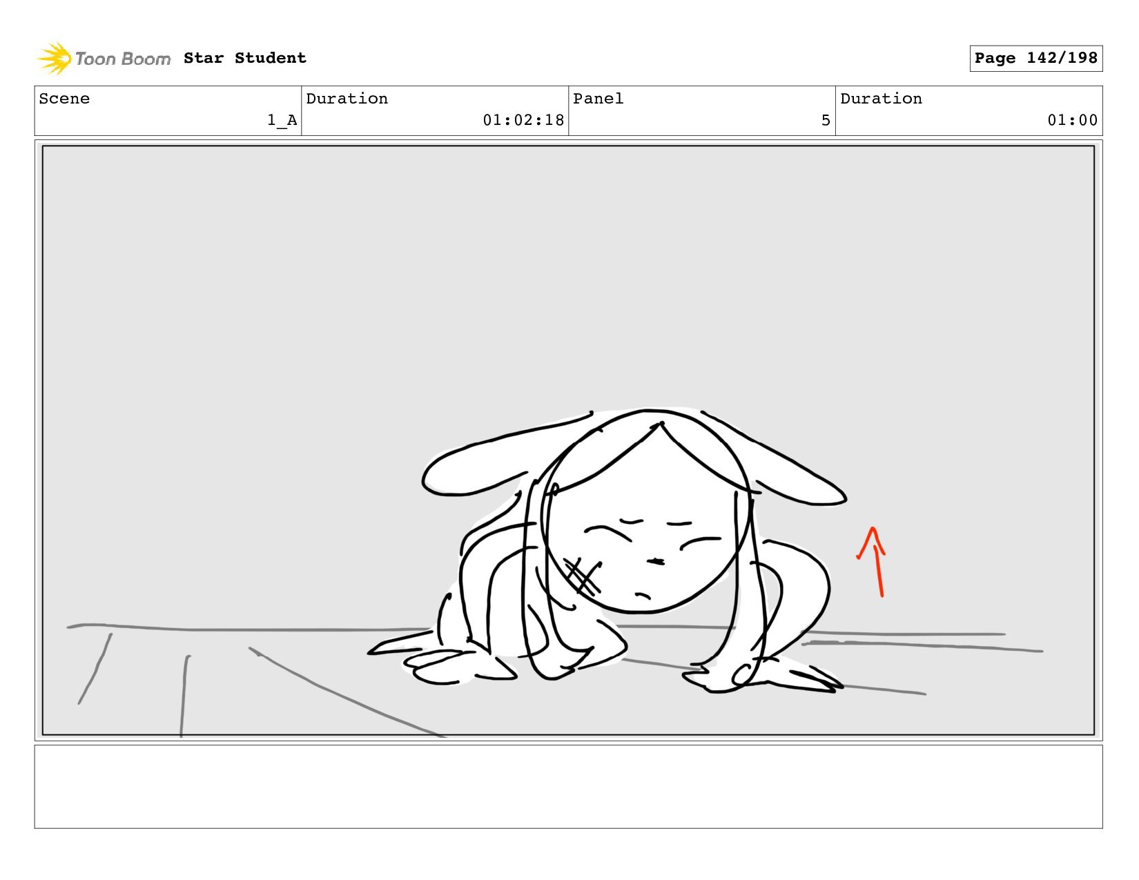
Task: Select the 'Star Student' title text
Action: coord(245,58)
